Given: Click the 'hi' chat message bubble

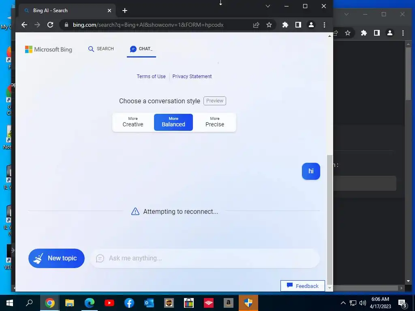Looking at the screenshot, I should pos(311,171).
